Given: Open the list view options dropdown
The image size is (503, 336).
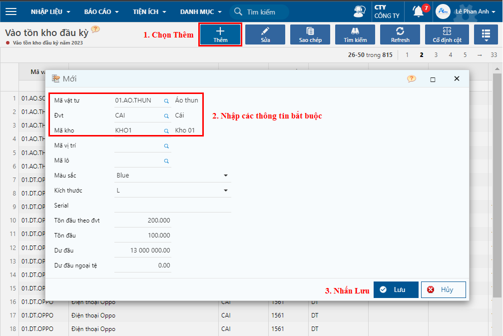Looking at the screenshot, I should point(485,34).
